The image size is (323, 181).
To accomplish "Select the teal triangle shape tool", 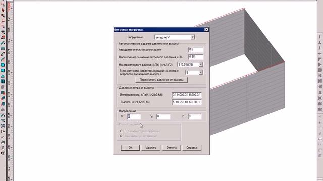I will point(3,76).
